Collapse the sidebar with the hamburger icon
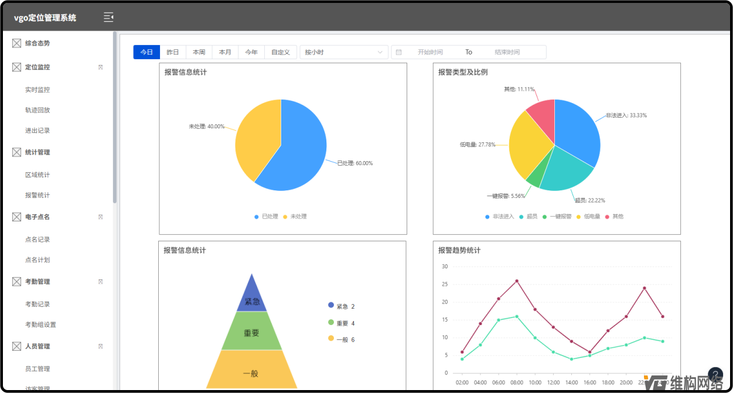The height and width of the screenshot is (393, 733). click(108, 18)
